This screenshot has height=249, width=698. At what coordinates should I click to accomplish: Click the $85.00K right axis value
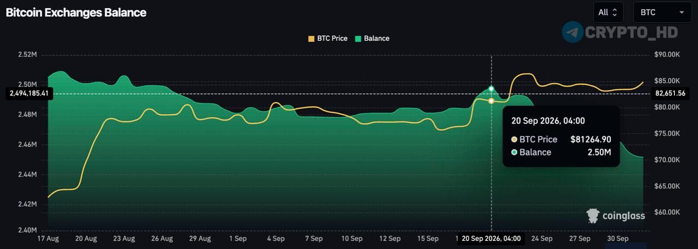pos(667,81)
